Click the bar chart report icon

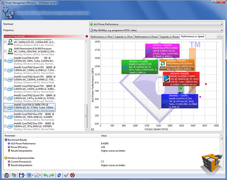[x=29, y=175]
